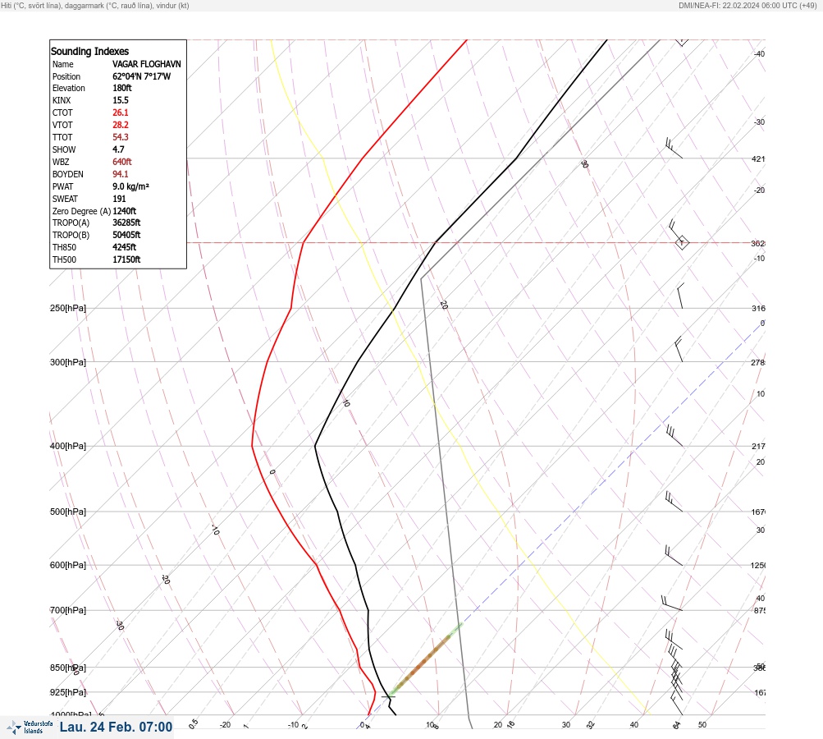Screen dimensions: 823x739
Task: Click the tropopause diamond marker on the red dashed line
Action: point(681,243)
